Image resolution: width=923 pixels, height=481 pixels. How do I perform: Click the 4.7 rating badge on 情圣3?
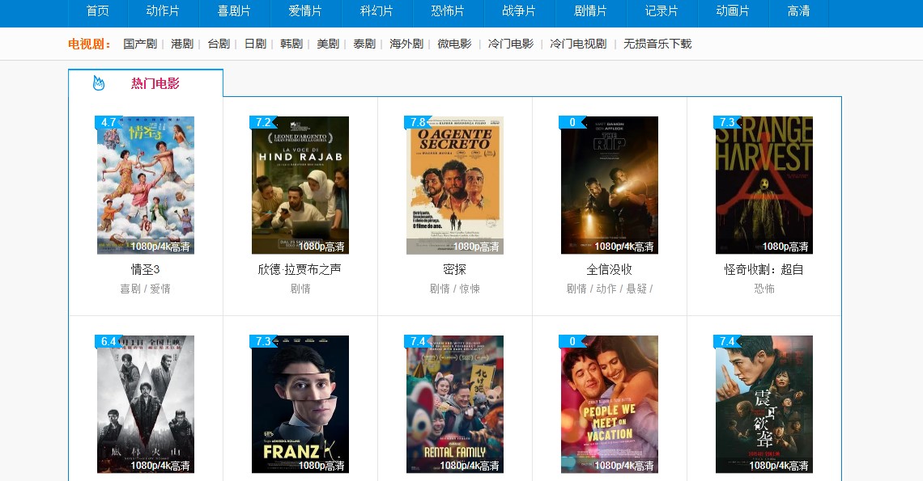coord(108,122)
